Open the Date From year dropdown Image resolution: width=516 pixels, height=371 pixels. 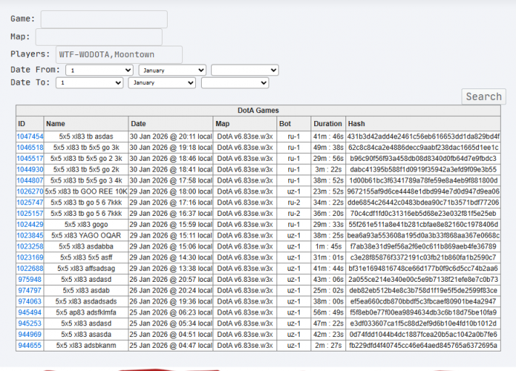[245, 70]
